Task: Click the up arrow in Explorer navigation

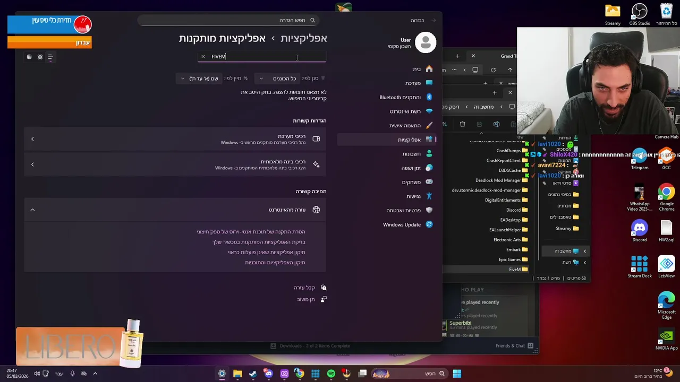Action: point(510,70)
